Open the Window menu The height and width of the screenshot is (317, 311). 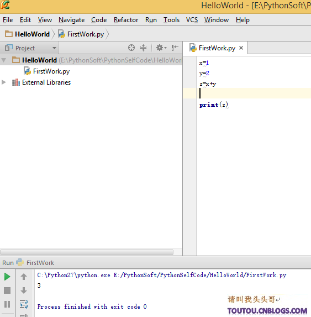click(217, 20)
